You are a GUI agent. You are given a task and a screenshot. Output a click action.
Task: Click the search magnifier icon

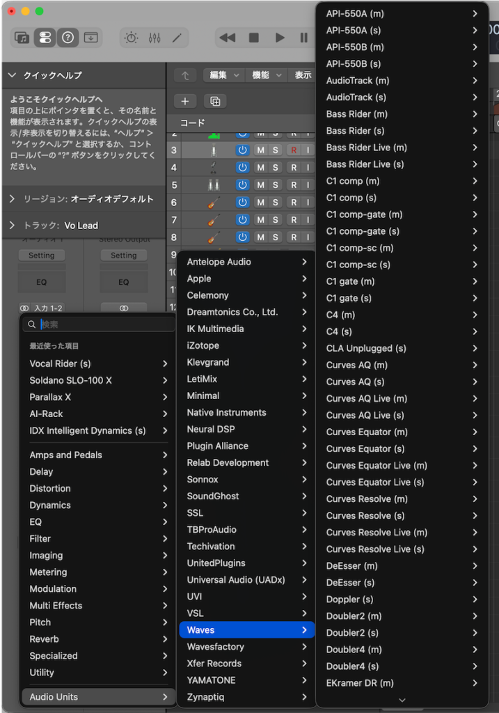(31, 324)
